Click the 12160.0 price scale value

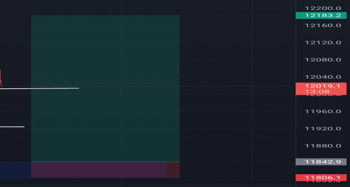coord(323,25)
